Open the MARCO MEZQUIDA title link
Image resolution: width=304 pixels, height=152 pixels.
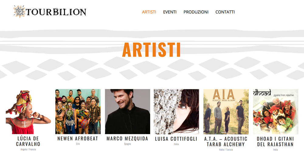pyautogui.click(x=127, y=139)
